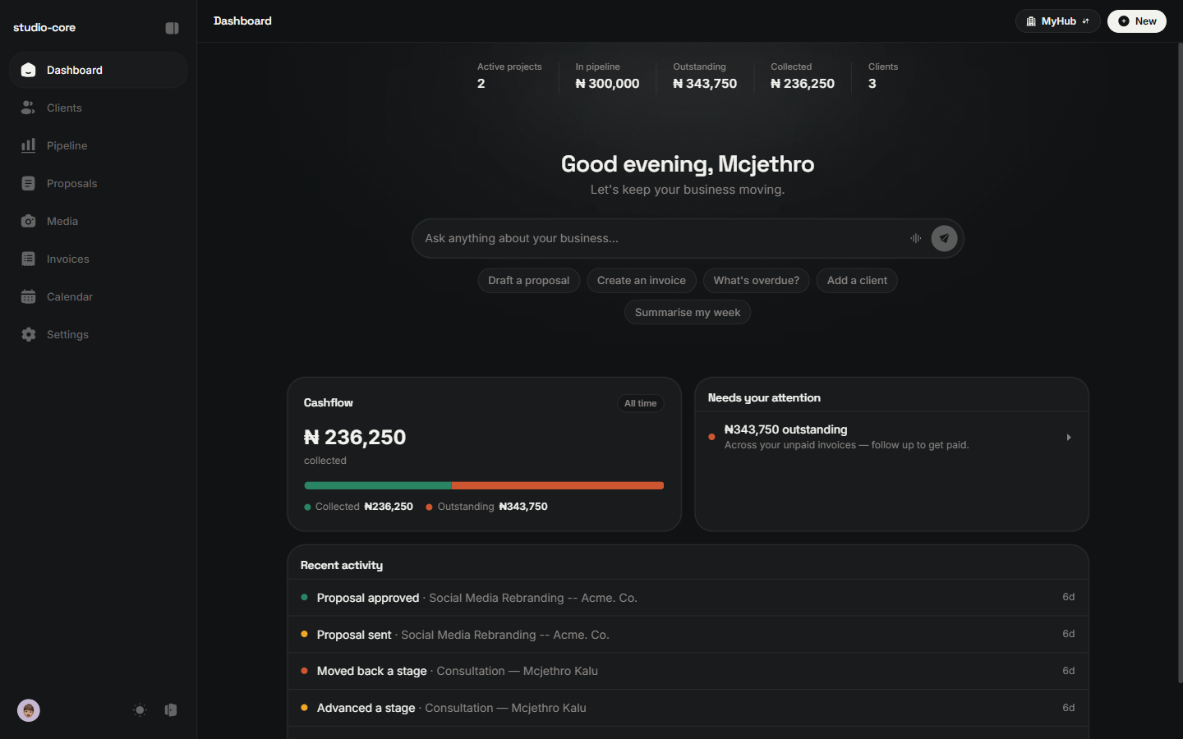Open the user avatar profile
Image resolution: width=1183 pixels, height=739 pixels.
(x=29, y=710)
